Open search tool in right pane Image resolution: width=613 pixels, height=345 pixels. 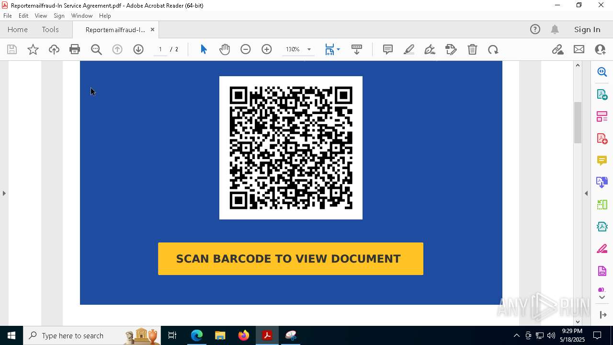point(602,72)
